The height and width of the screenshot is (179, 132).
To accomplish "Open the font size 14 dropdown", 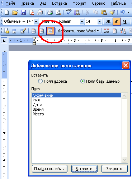I will click(99, 22).
